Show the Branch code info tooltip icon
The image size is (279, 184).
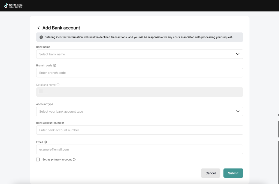(55, 66)
